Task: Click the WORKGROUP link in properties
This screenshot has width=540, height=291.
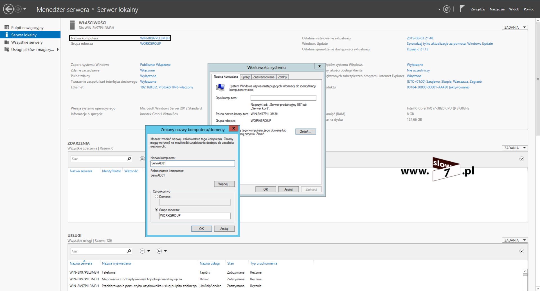Action: (150, 44)
